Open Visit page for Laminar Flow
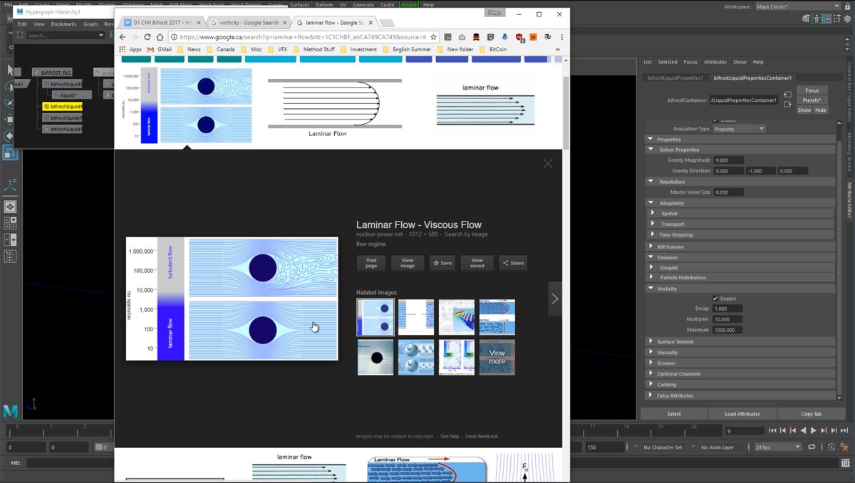 (x=371, y=263)
